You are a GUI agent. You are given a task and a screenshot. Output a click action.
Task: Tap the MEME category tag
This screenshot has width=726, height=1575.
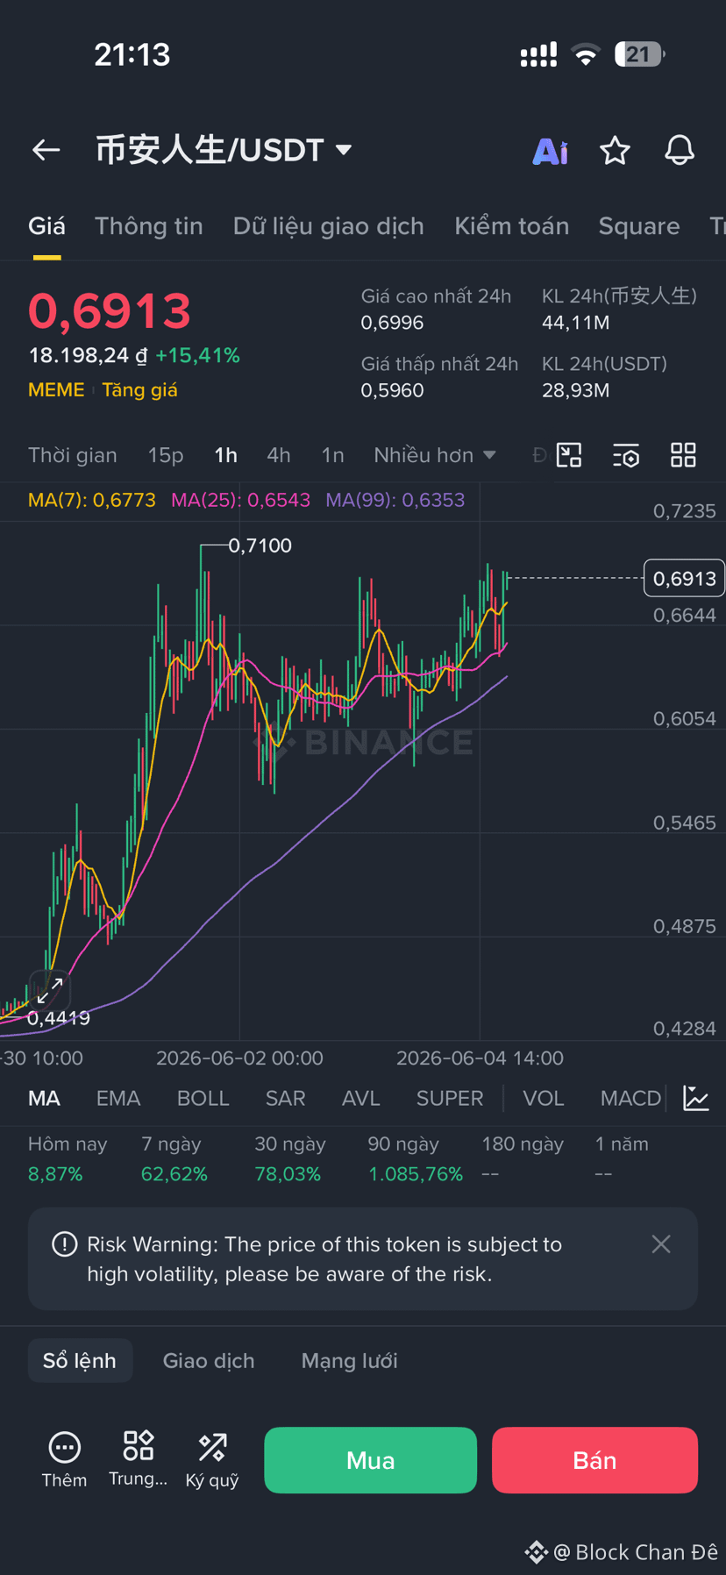pyautogui.click(x=56, y=390)
